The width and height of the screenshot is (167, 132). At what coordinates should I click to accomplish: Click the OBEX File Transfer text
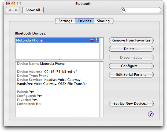(x=73, y=84)
